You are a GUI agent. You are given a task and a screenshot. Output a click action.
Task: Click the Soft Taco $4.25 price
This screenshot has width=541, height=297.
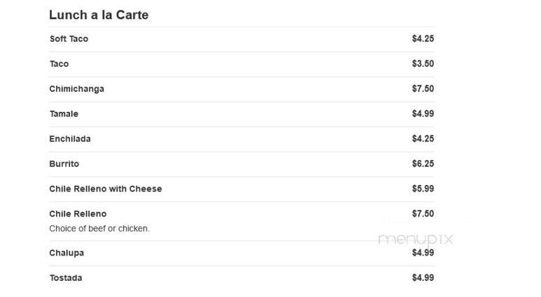tap(423, 38)
